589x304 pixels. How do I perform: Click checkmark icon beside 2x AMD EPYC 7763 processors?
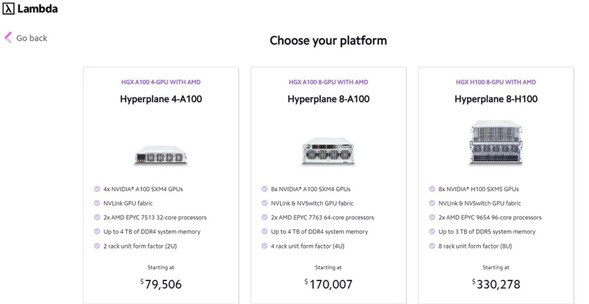coord(265,217)
